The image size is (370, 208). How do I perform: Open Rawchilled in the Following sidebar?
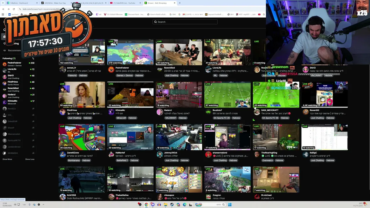[x=18, y=89]
